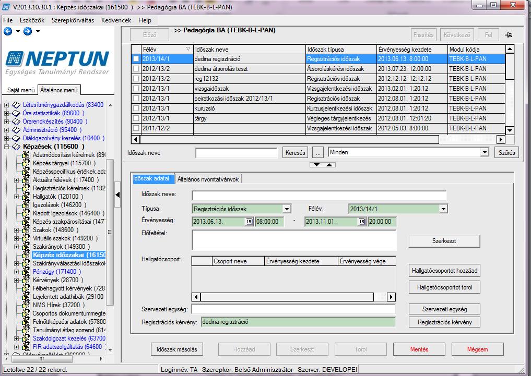The width and height of the screenshot is (531, 376).
Task: Sort table by the Félév column triangle
Action: [x=188, y=50]
